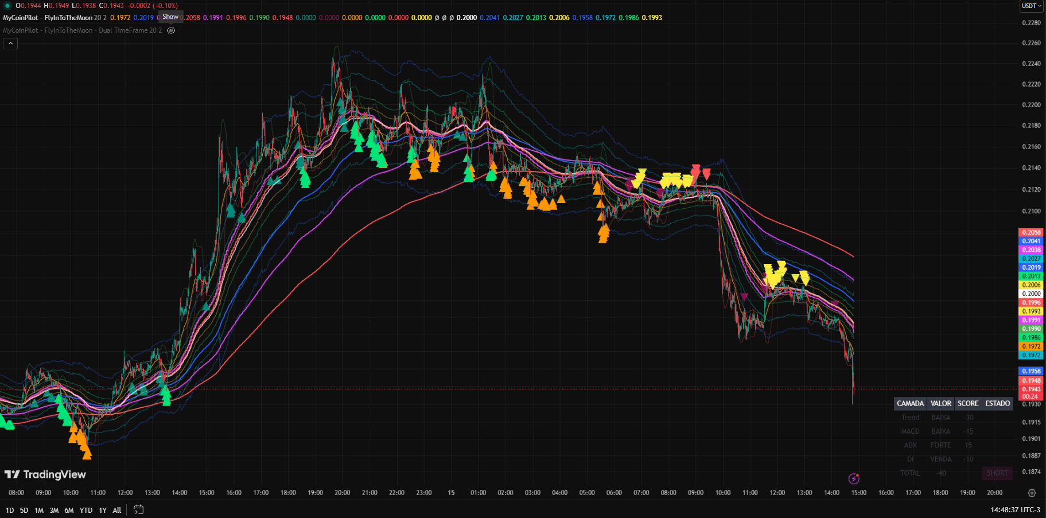
Task: Select the 1Y date range
Action: [103, 510]
